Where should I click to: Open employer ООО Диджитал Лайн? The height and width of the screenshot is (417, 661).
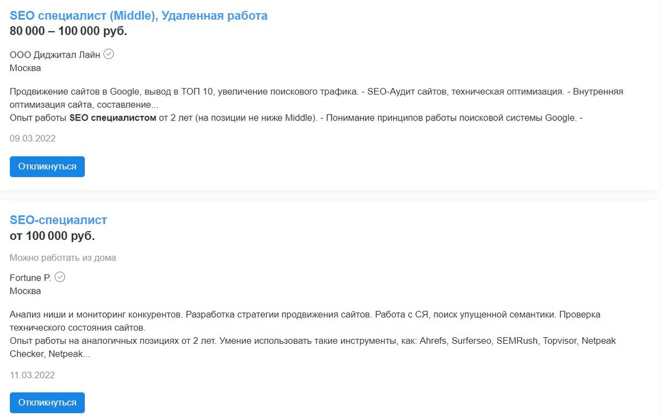(55, 54)
